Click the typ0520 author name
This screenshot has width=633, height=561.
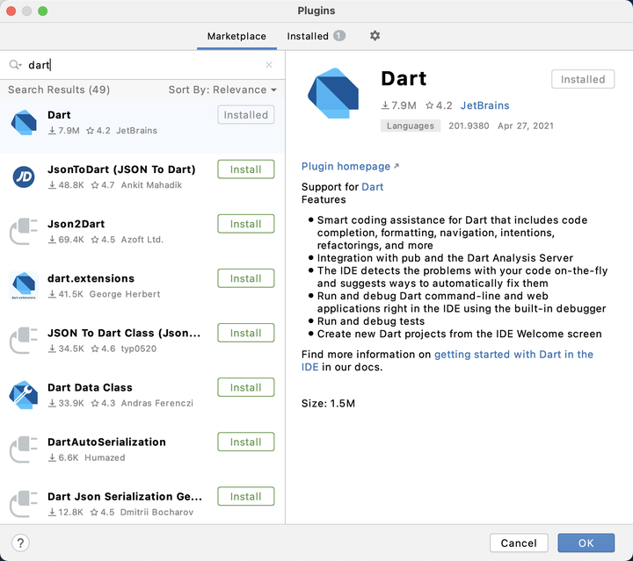(x=139, y=349)
